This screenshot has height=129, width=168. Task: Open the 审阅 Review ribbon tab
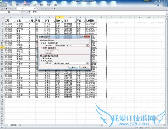48,5
